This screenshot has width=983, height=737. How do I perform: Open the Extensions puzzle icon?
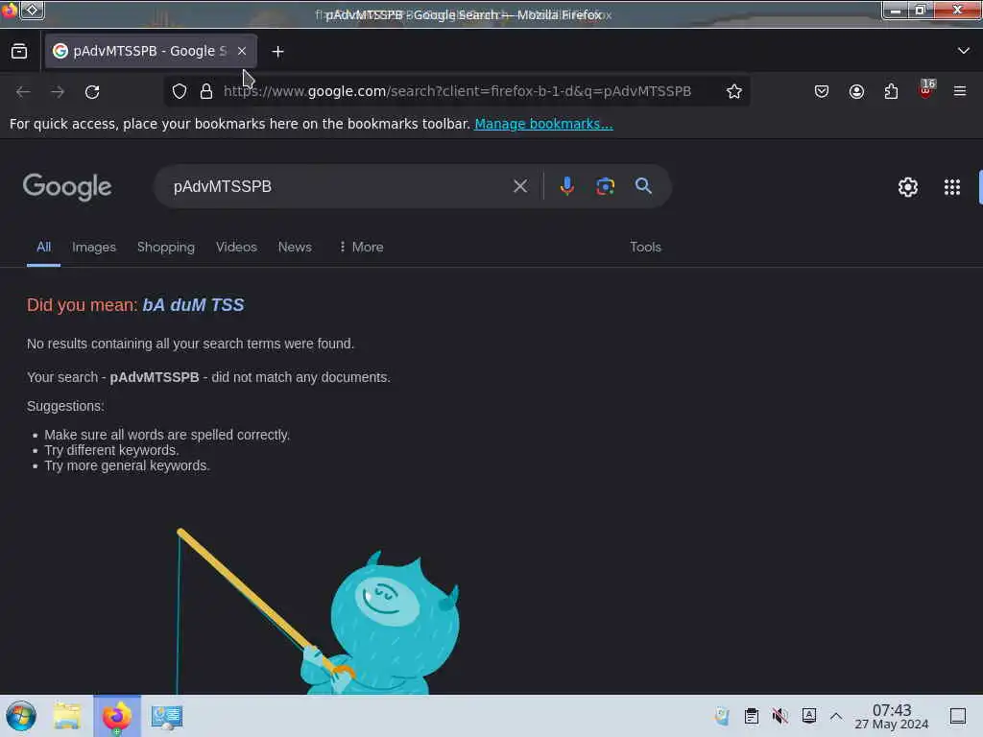tap(891, 91)
